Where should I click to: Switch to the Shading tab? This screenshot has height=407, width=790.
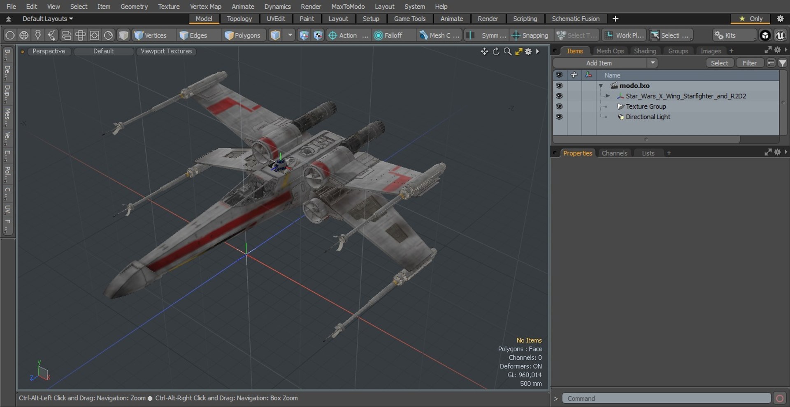click(x=645, y=51)
